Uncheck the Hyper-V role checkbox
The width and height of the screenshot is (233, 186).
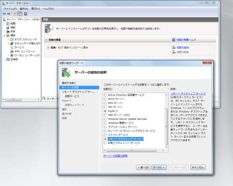click(x=105, y=111)
